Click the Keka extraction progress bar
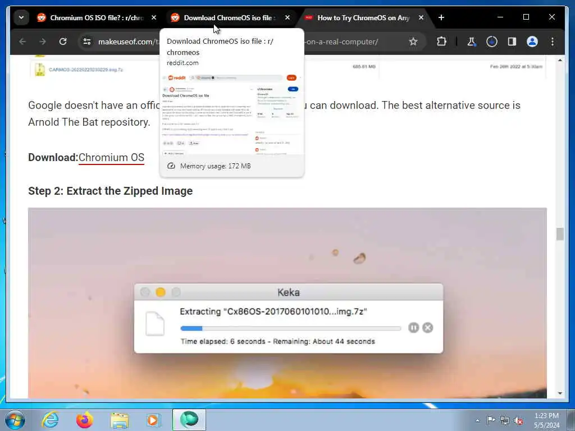 pos(291,328)
